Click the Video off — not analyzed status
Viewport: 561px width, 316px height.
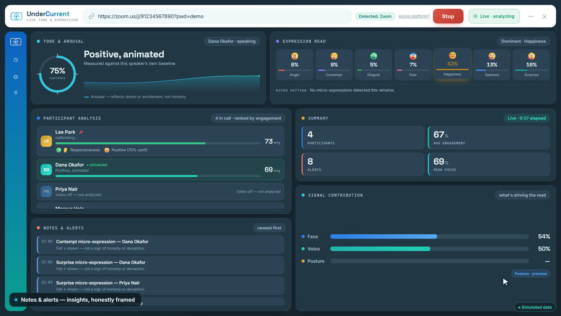[258, 191]
